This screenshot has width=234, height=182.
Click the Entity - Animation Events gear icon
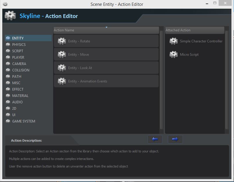[62, 81]
